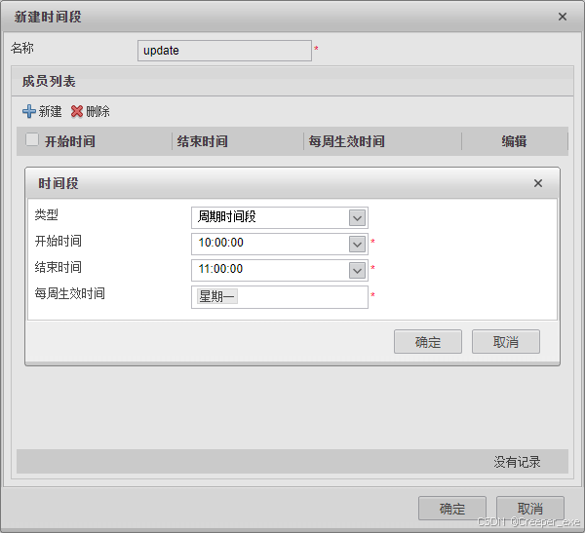The image size is (585, 533).
Task: Click the 每周生效时间 column header
Action: point(346,141)
